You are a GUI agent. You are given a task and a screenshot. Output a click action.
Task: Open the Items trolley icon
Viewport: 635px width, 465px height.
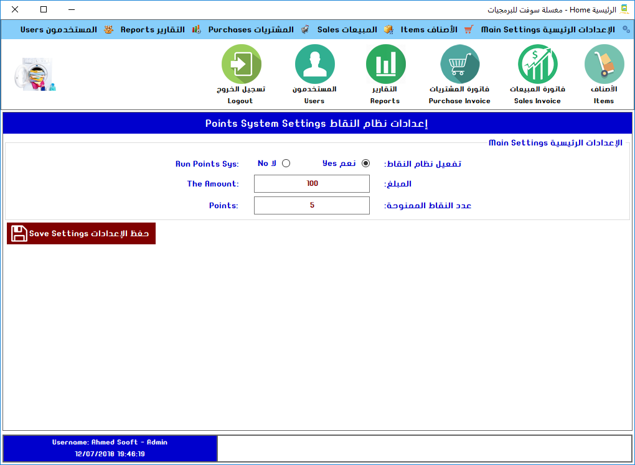pos(604,64)
